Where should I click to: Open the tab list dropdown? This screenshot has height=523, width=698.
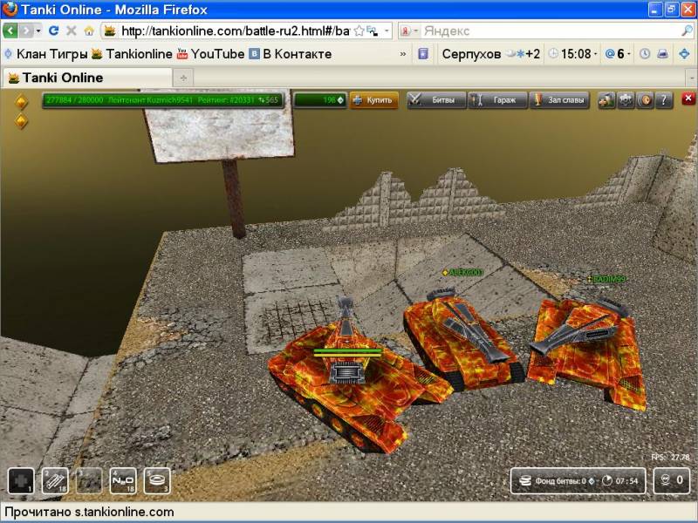coord(691,78)
